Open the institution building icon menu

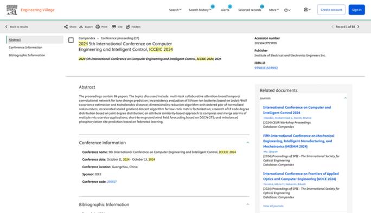[x=307, y=10]
